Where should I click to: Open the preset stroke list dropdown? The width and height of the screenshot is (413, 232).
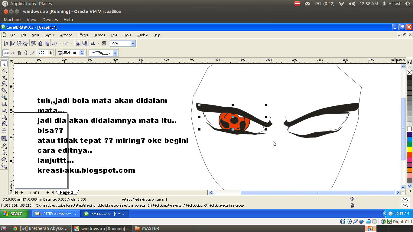[x=115, y=53]
